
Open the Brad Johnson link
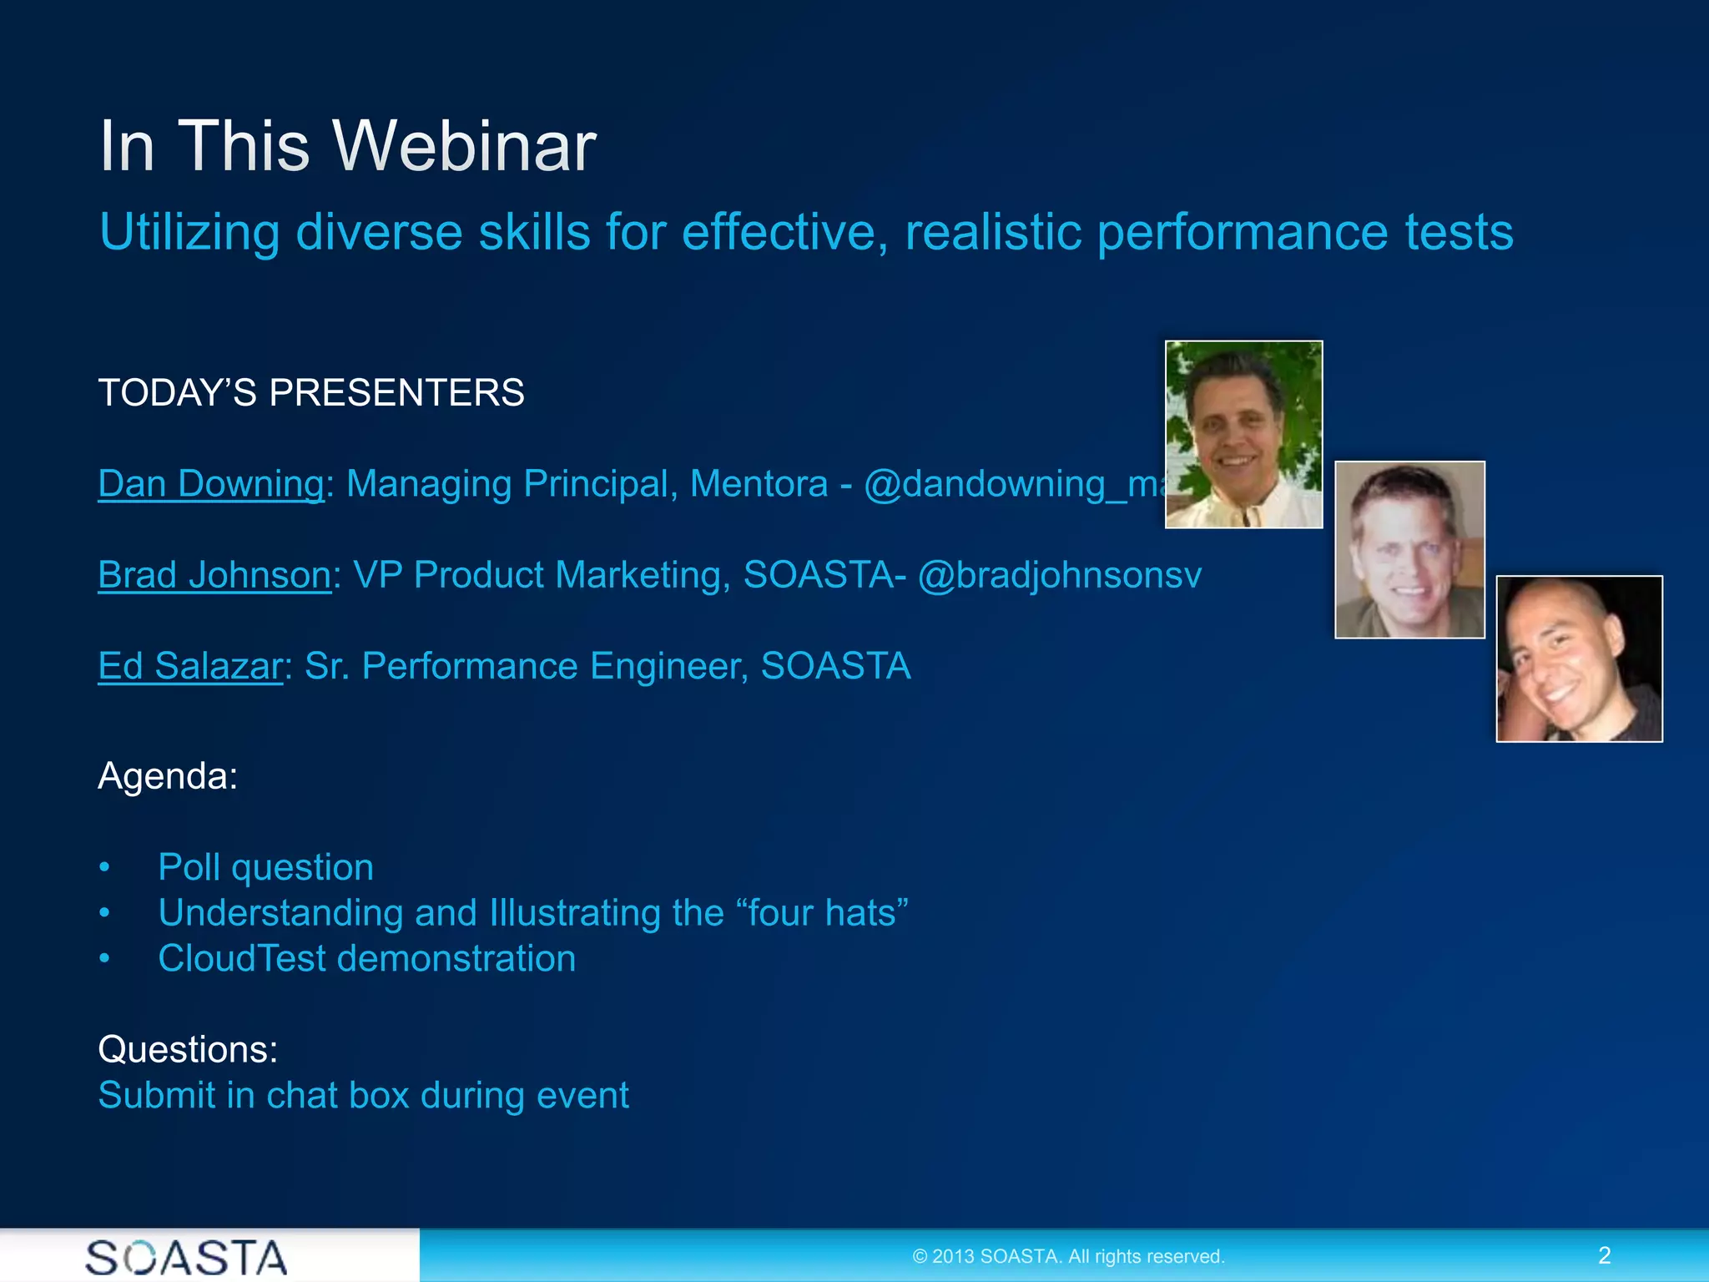pyautogui.click(x=214, y=575)
